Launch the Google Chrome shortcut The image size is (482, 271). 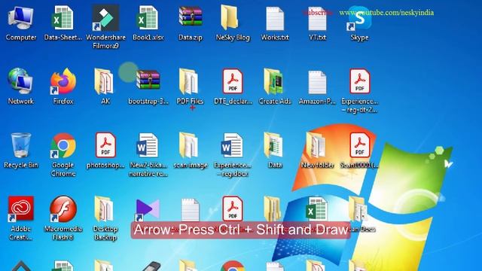pos(63,145)
